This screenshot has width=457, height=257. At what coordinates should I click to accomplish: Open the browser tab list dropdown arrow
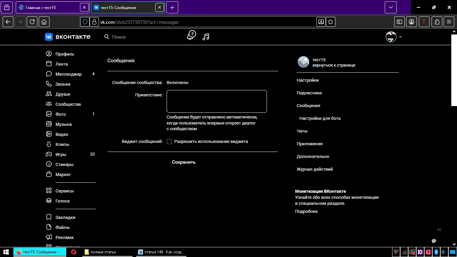(x=390, y=7)
